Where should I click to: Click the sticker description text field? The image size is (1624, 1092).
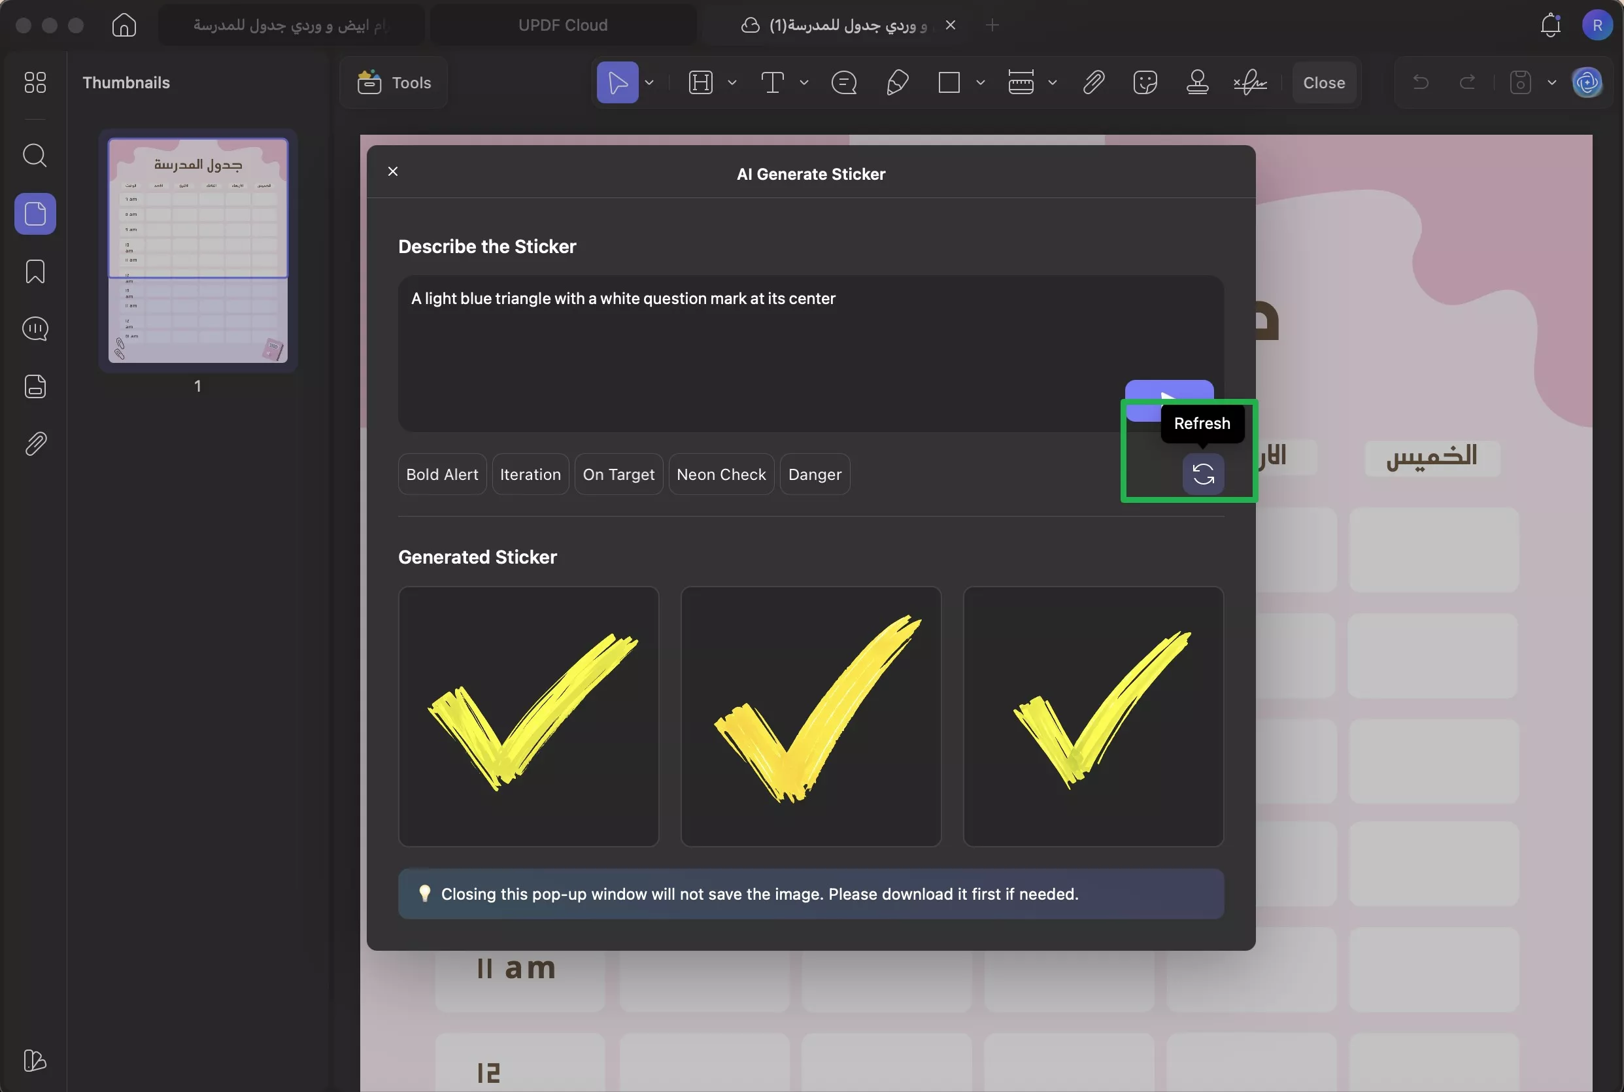pyautogui.click(x=759, y=349)
